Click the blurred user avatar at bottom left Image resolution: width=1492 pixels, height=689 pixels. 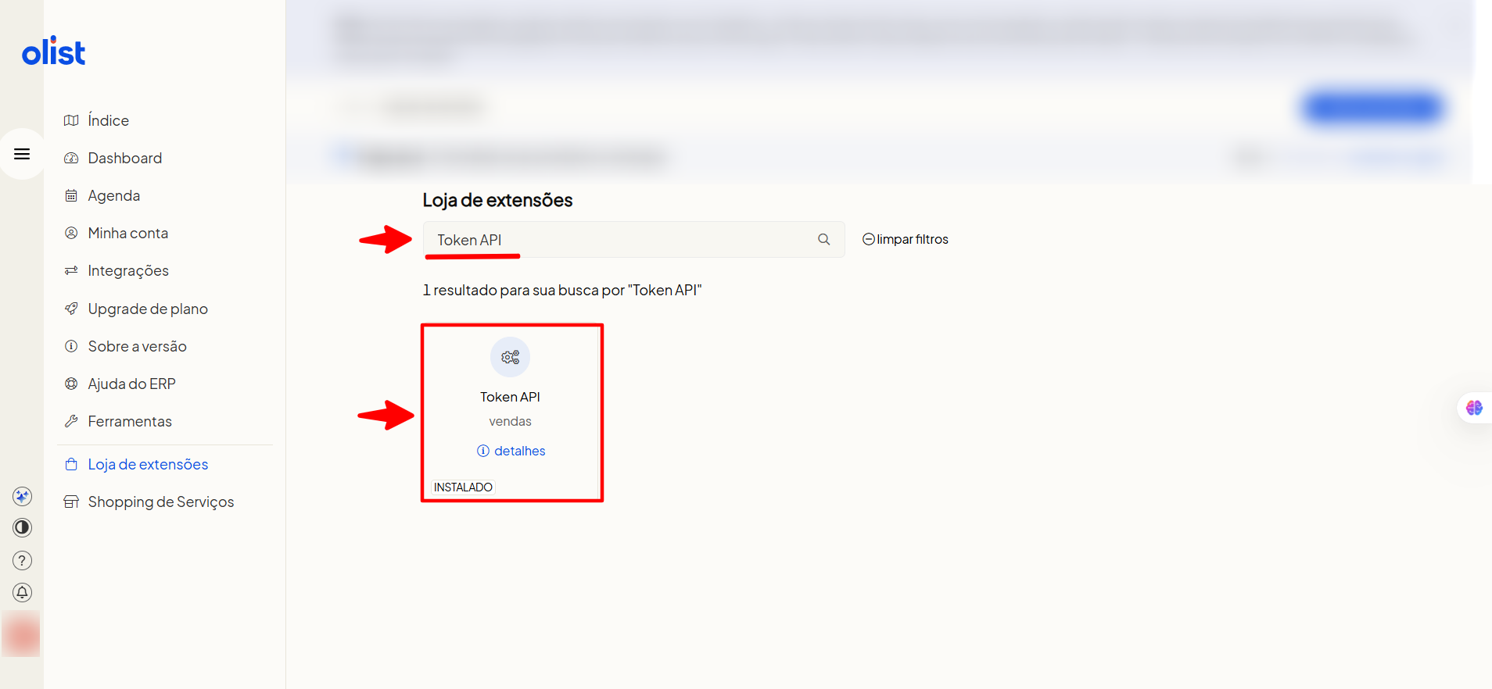pyautogui.click(x=22, y=634)
